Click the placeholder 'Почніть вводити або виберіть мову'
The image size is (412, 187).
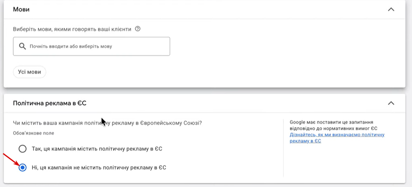tap(71, 46)
